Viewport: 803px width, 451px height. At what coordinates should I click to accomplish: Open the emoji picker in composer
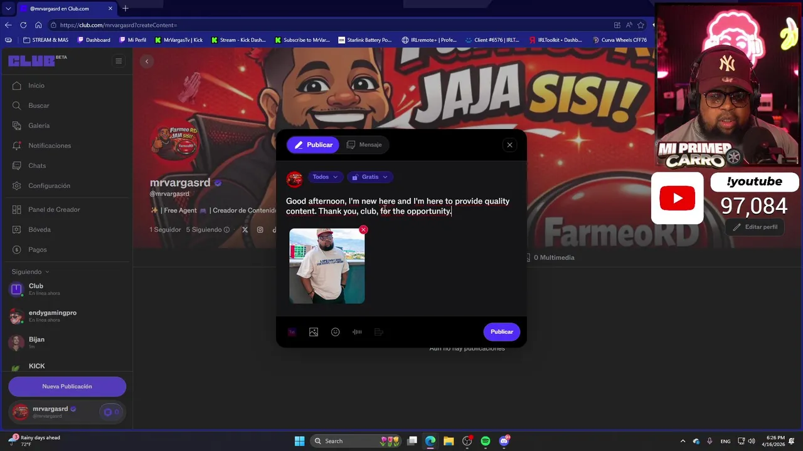[x=336, y=332]
